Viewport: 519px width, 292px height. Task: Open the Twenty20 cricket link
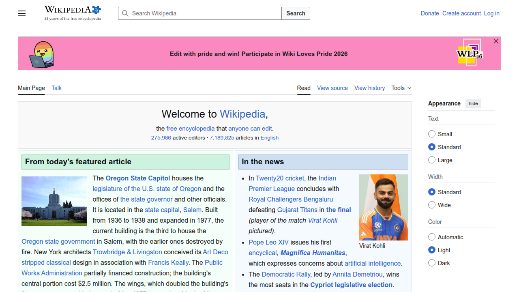[280, 178]
